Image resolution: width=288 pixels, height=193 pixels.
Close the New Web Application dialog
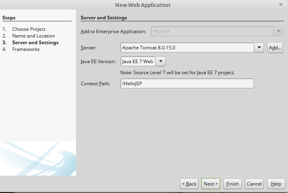point(280,5)
